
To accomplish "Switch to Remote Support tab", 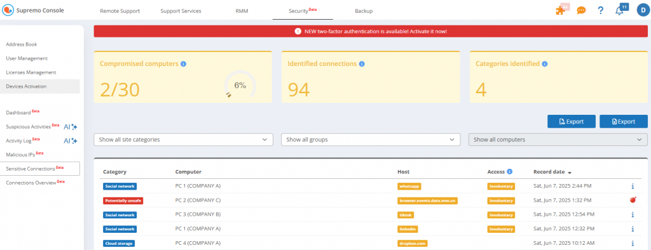I will [x=120, y=11].
